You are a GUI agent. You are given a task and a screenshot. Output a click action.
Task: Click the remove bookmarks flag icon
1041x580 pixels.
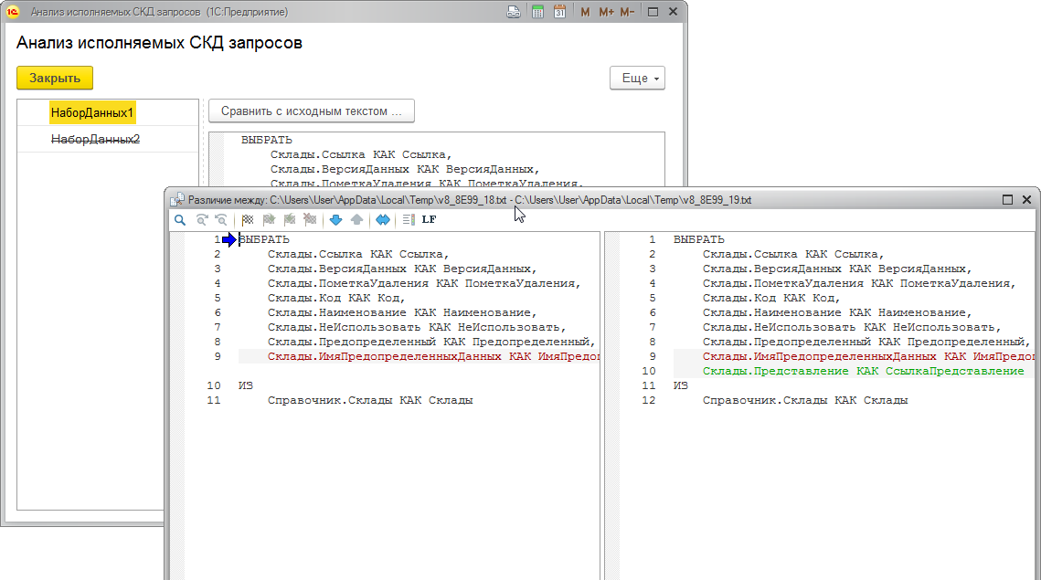pyautogui.click(x=310, y=219)
